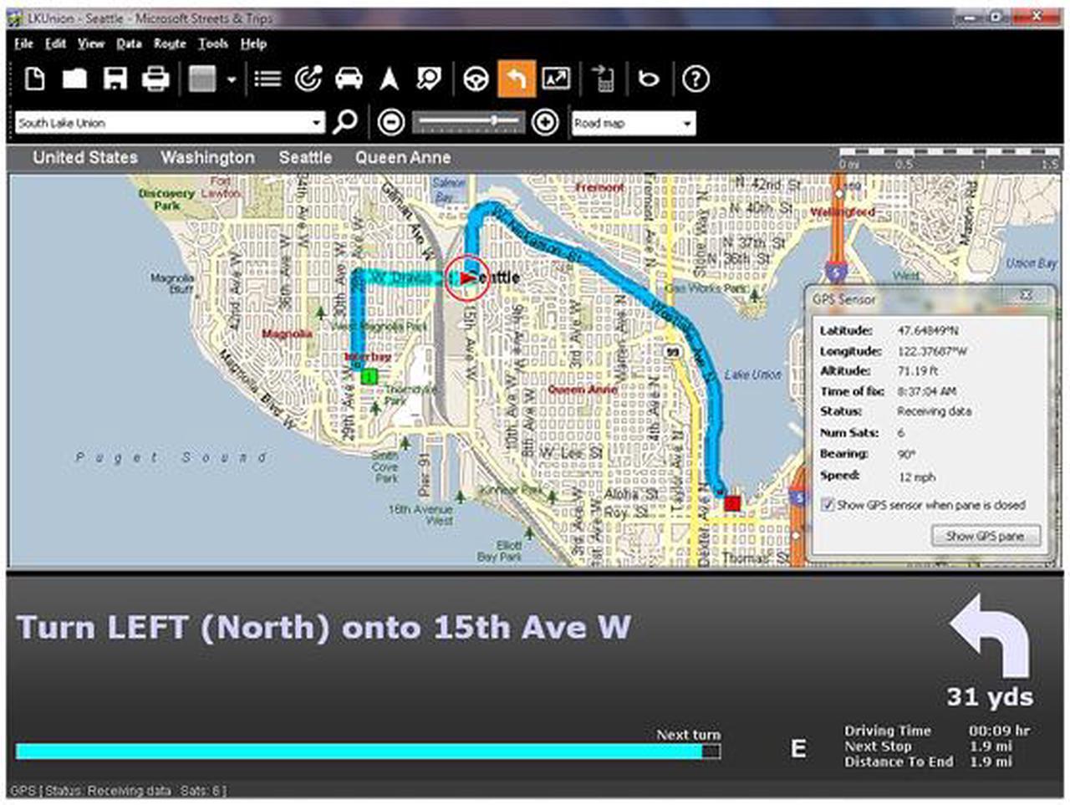Click the red route end marker
Screen dimensions: 1070x805
(732, 503)
